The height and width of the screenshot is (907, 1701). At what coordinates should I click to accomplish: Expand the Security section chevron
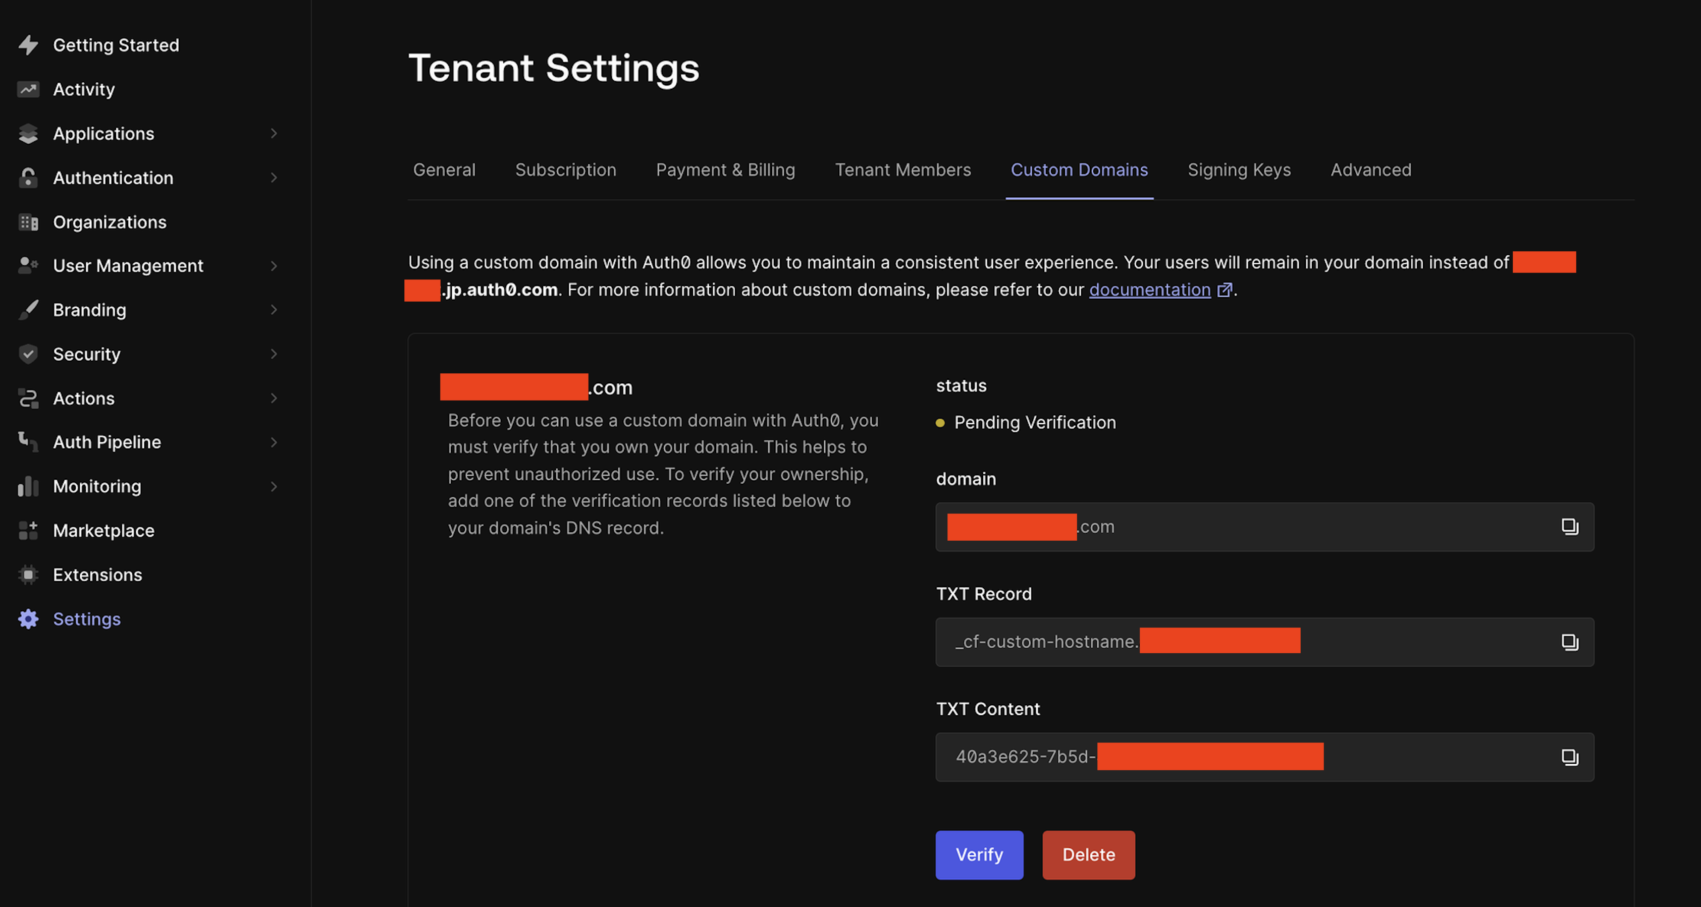[x=274, y=354]
